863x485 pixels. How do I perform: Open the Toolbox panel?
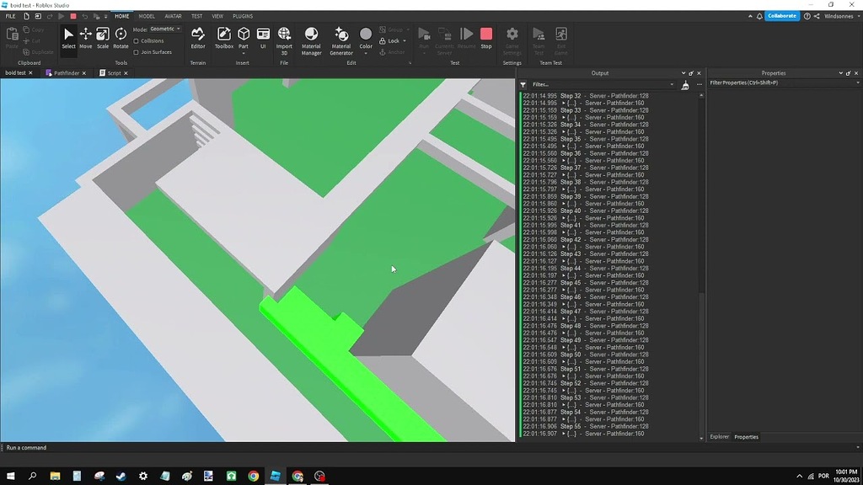(x=224, y=38)
